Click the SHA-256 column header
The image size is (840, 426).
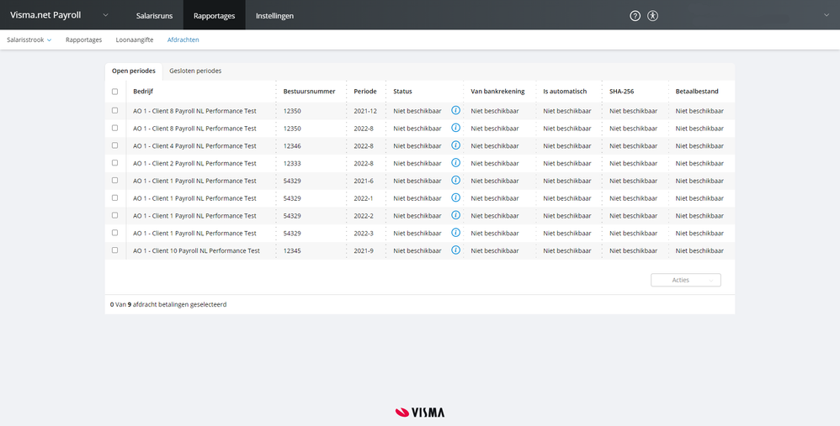pyautogui.click(x=621, y=92)
